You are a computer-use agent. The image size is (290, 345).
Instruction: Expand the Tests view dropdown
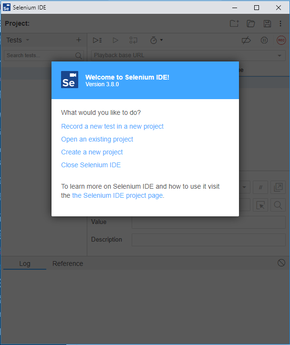(x=28, y=40)
